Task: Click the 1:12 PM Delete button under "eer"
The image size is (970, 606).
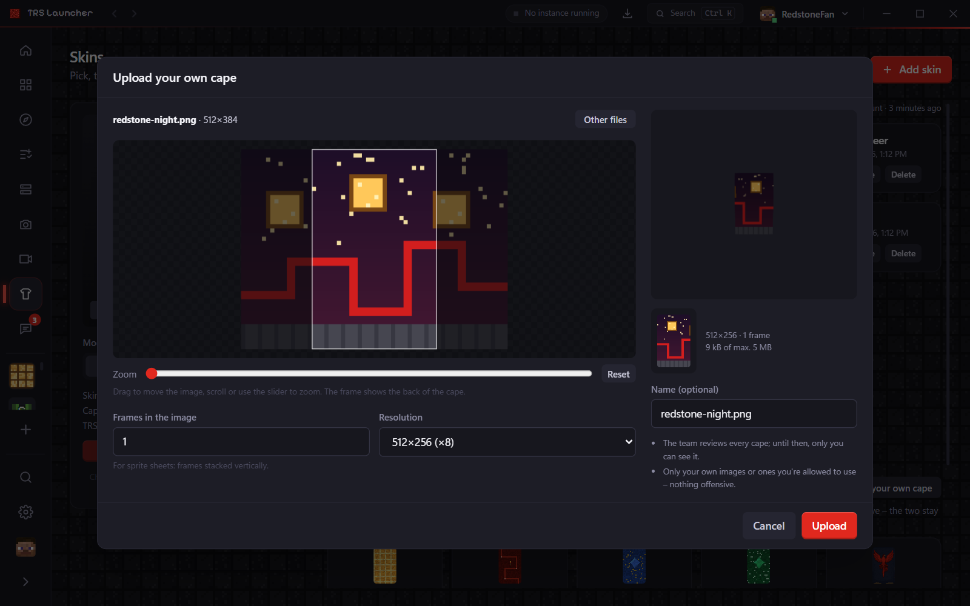Action: (x=903, y=175)
